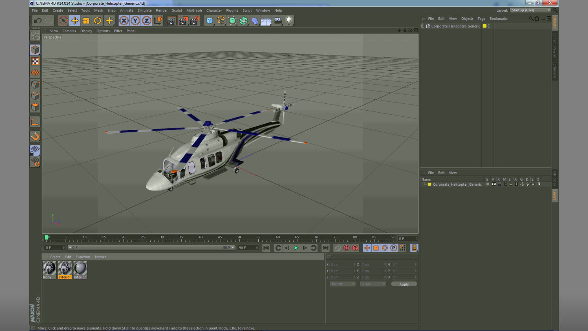Switch the coordinate system icon
The image size is (588, 331).
tap(158, 21)
